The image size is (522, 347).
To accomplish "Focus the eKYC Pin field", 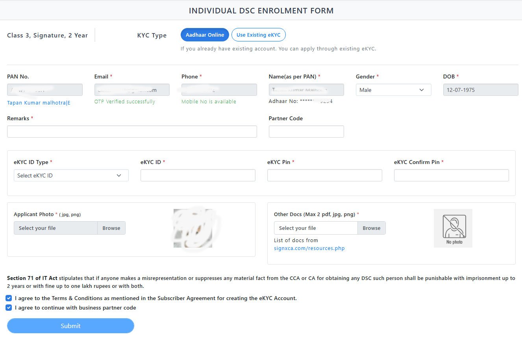I will pos(324,175).
